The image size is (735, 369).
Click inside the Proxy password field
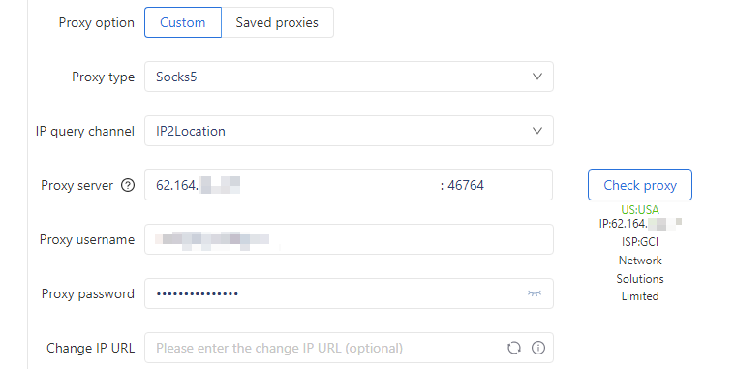click(349, 293)
